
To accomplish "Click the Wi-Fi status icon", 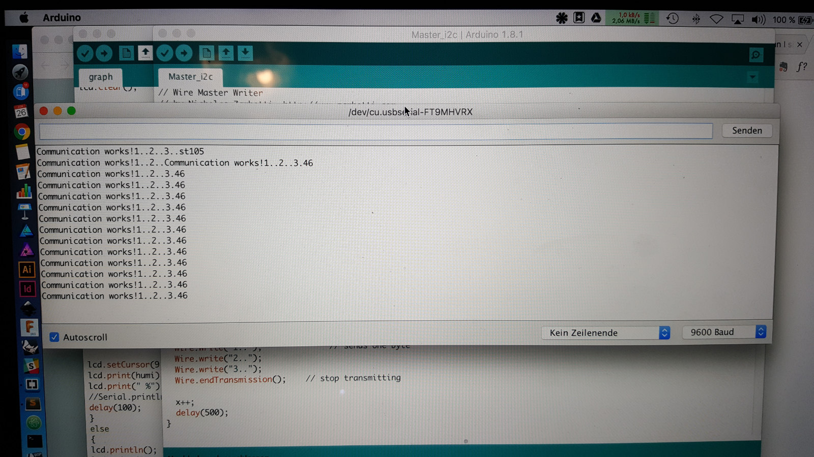I will pyautogui.click(x=716, y=19).
